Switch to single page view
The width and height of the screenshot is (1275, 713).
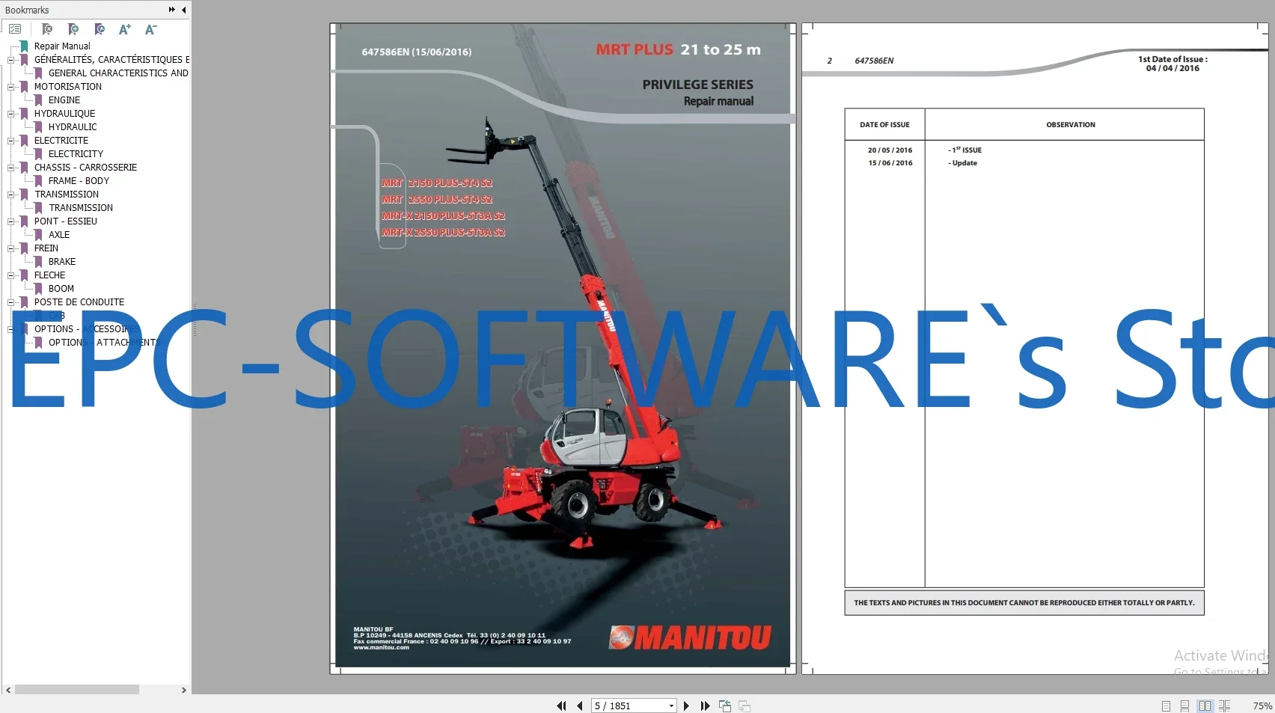coord(1166,706)
